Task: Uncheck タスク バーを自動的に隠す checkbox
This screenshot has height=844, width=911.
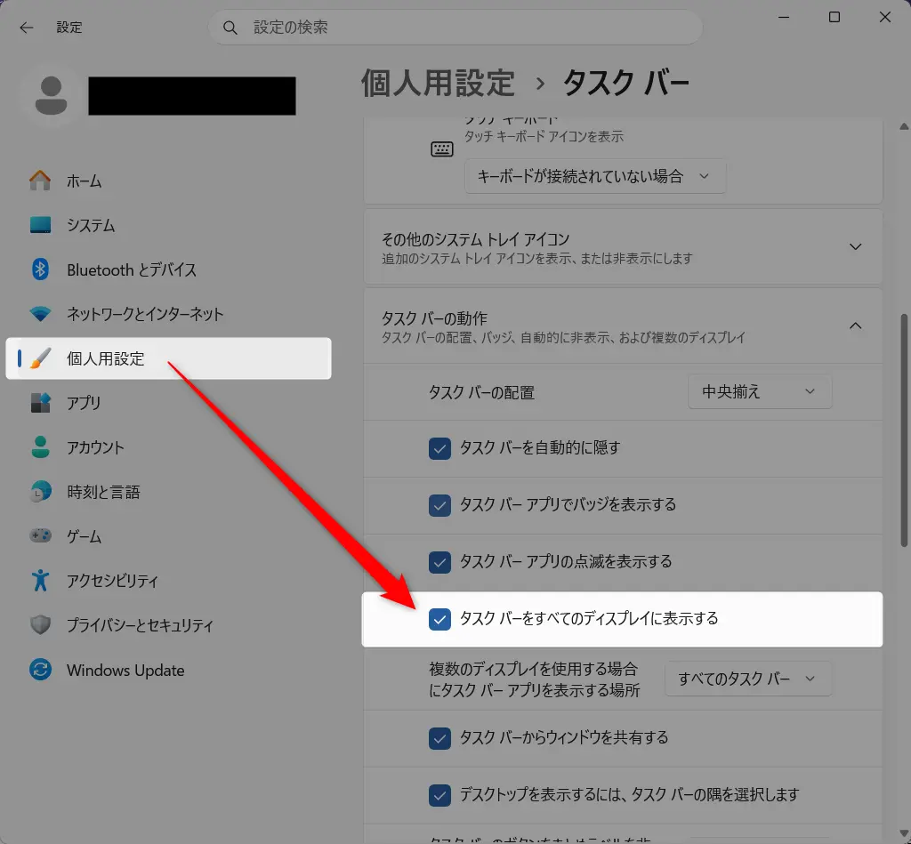Action: tap(439, 448)
